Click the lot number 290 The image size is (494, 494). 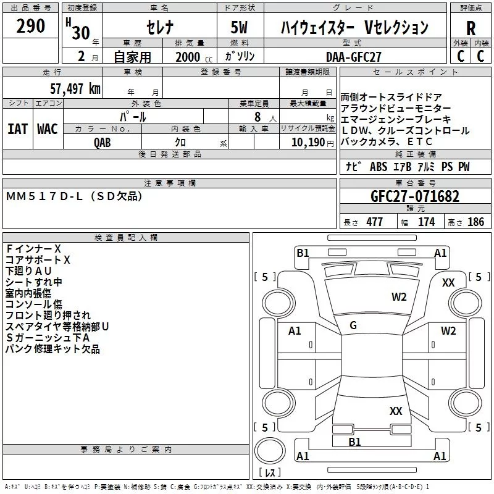[30, 26]
